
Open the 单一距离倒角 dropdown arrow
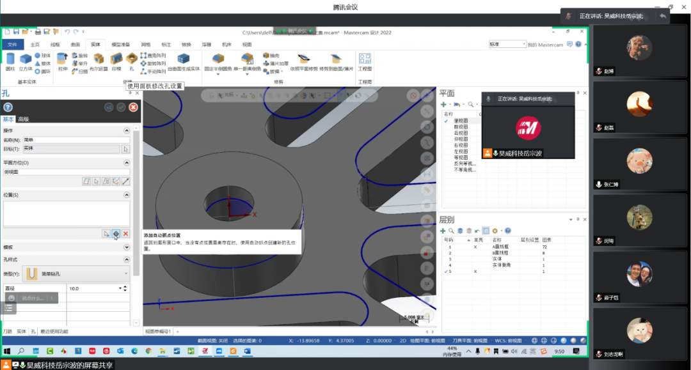pos(247,74)
